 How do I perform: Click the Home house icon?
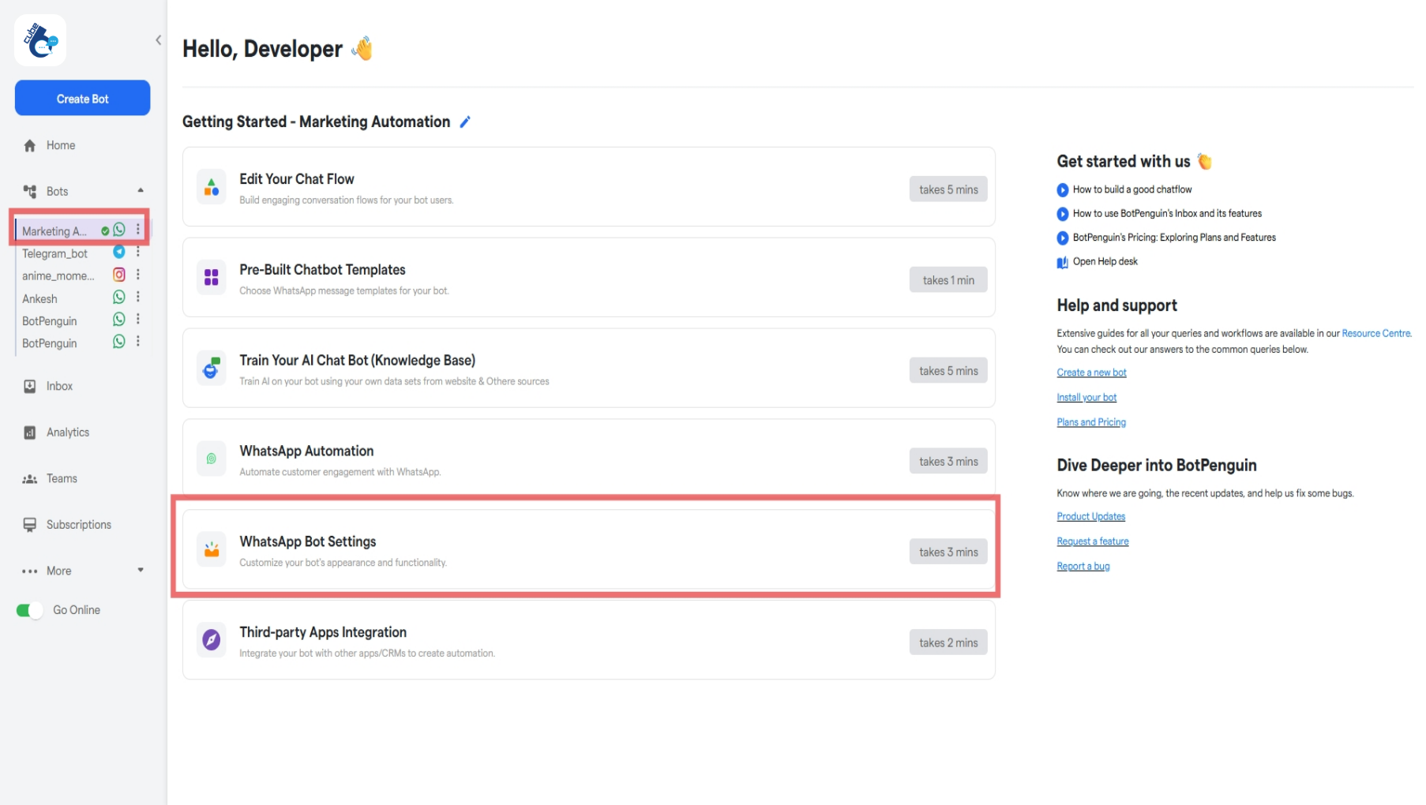(x=30, y=145)
